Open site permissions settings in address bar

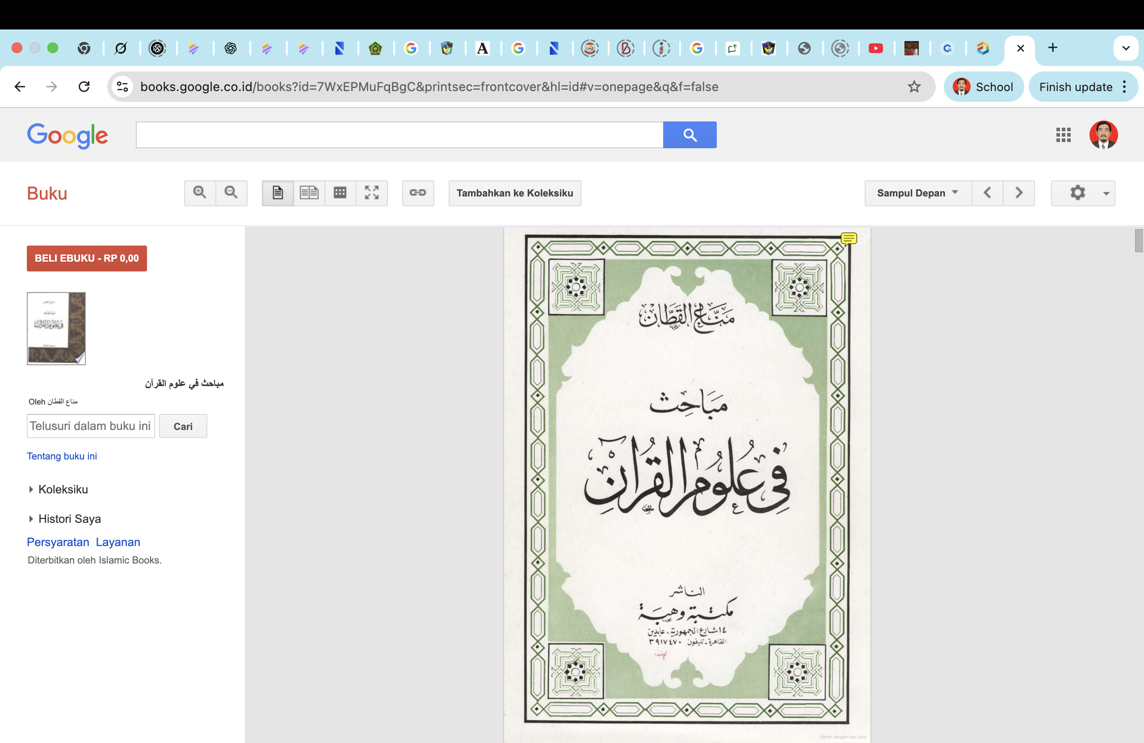pyautogui.click(x=122, y=87)
